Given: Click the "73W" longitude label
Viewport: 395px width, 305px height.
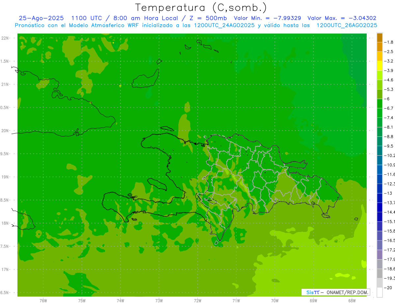Looking at the screenshot, I should click(159, 300).
